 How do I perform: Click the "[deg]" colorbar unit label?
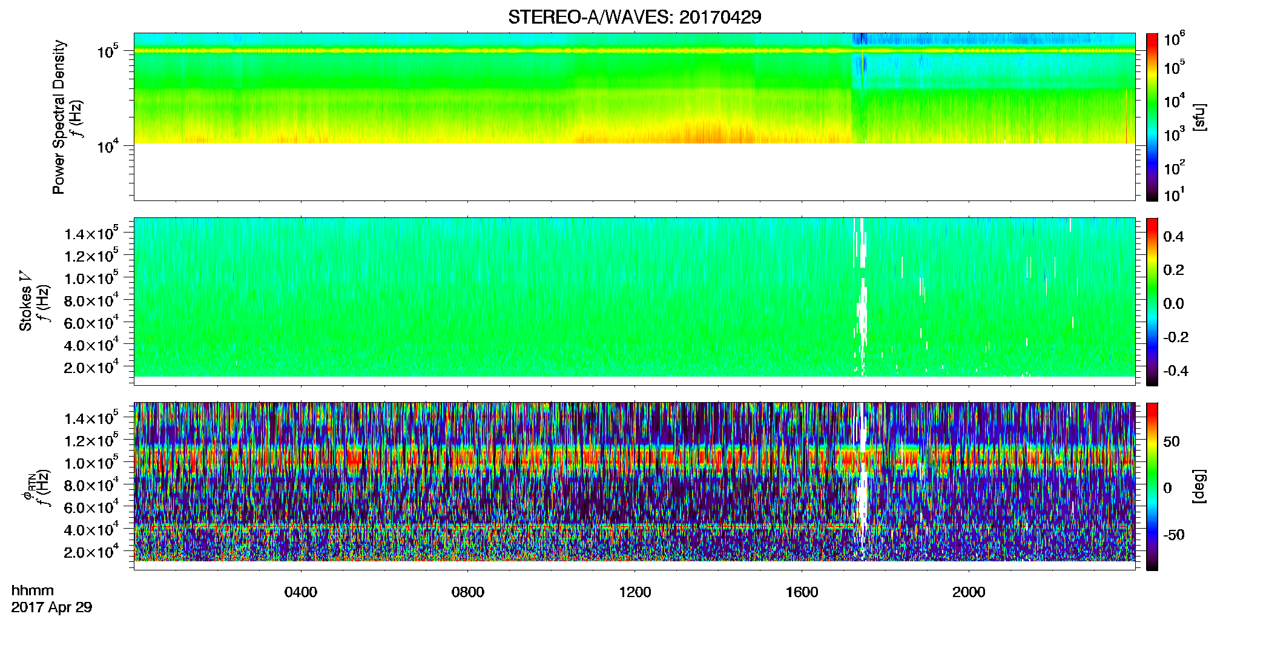(1200, 486)
